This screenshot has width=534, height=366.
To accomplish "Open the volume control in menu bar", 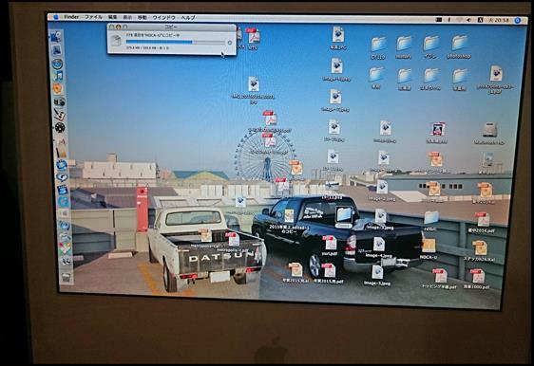I will pyautogui.click(x=469, y=20).
